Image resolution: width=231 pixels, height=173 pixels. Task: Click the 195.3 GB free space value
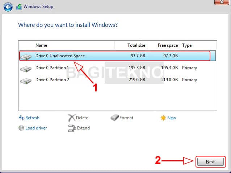[x=169, y=68]
